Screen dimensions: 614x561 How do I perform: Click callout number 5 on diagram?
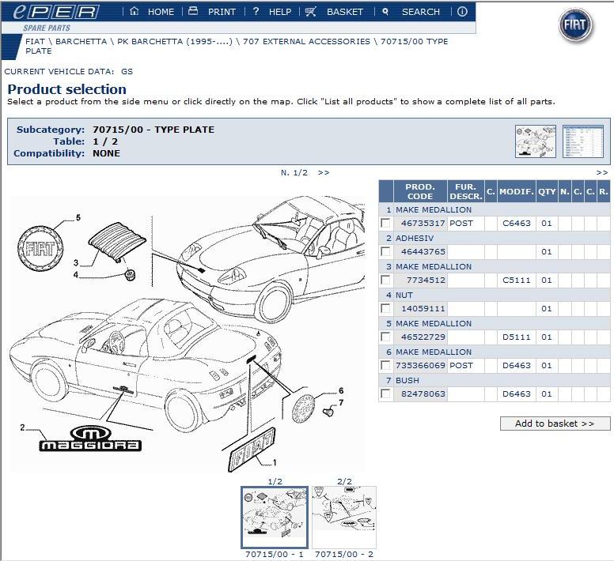click(x=78, y=217)
